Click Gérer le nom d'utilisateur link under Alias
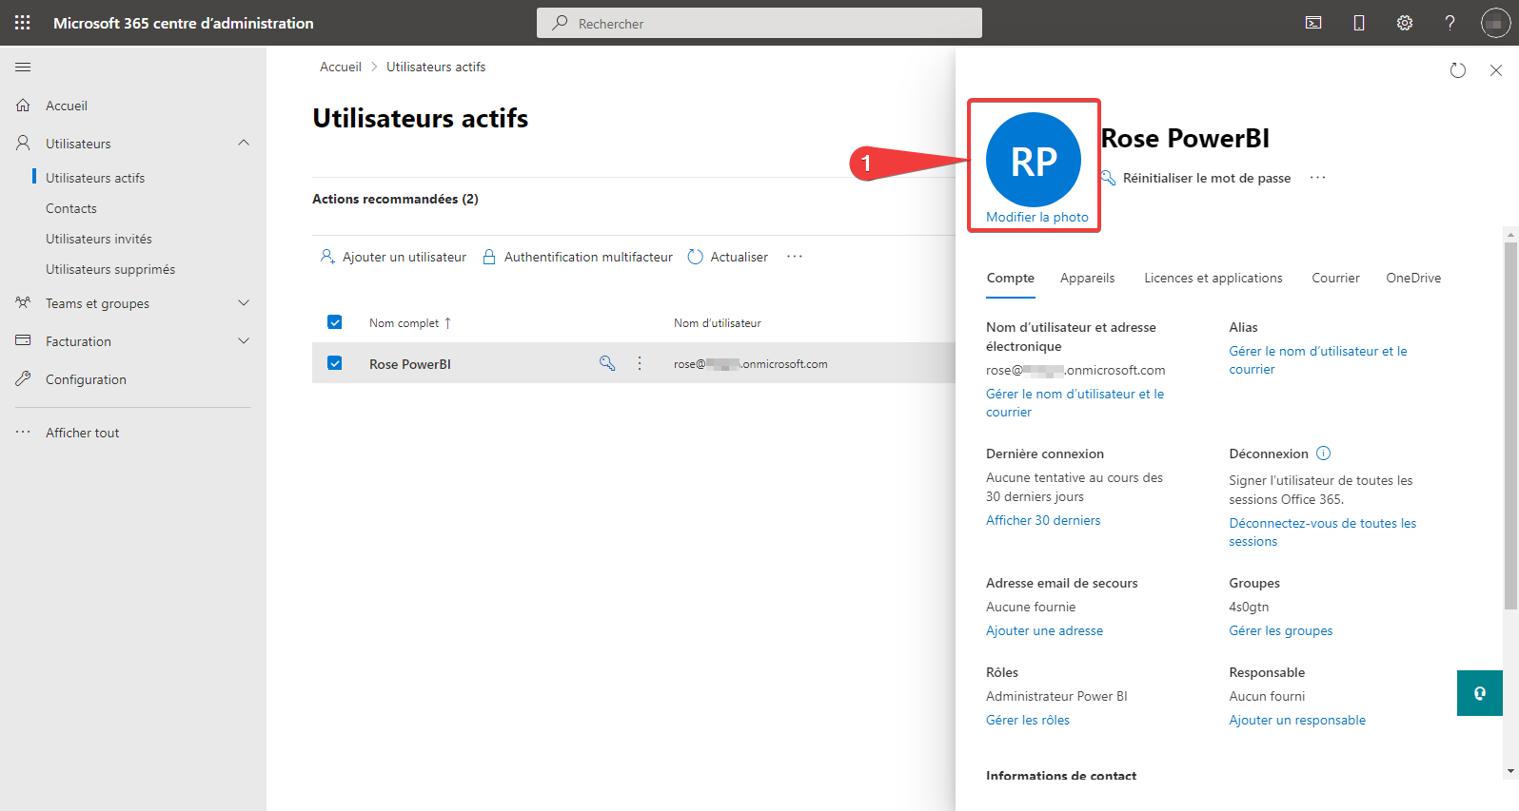The height and width of the screenshot is (811, 1519). (x=1318, y=360)
